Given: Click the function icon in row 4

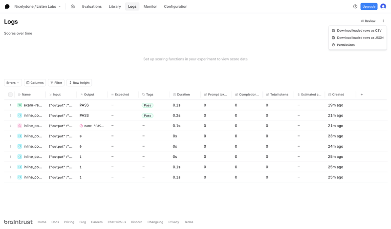Looking at the screenshot, I should coord(20,136).
